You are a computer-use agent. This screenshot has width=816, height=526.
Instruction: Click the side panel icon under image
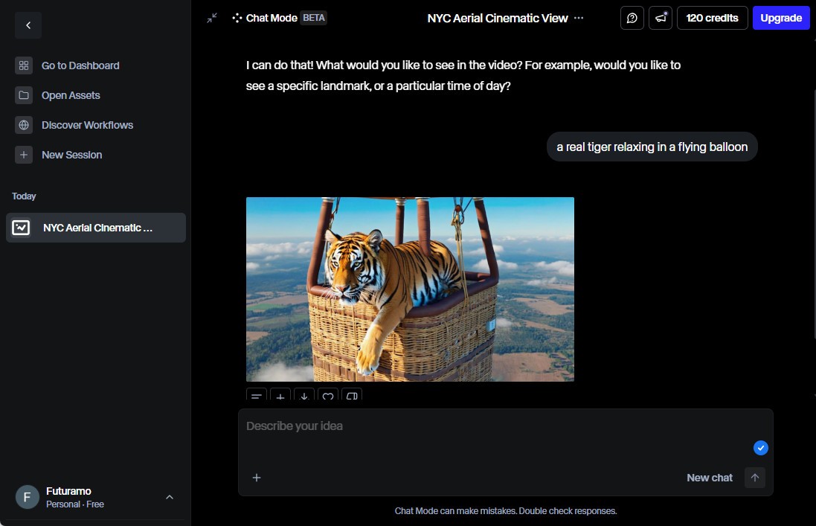pyautogui.click(x=352, y=395)
